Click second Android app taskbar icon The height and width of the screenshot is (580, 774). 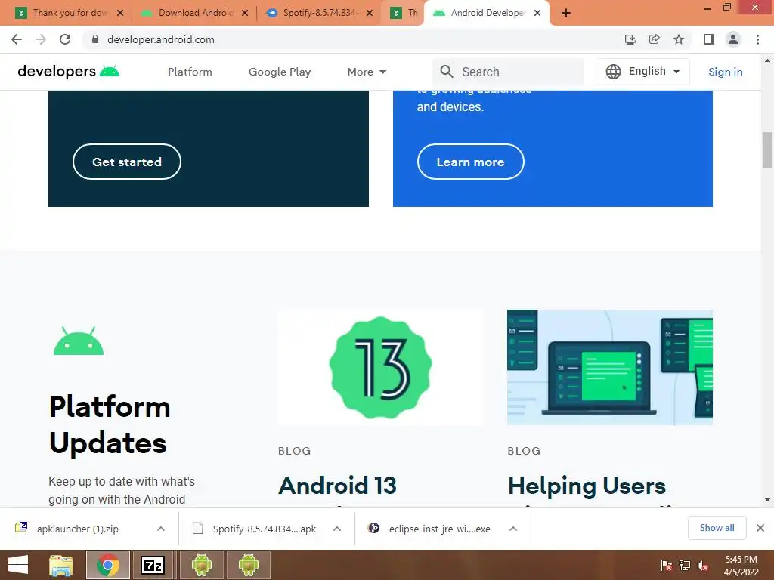pos(248,565)
